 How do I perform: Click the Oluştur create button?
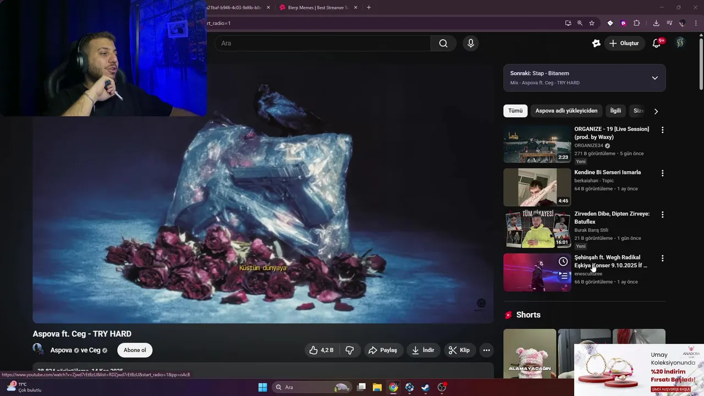click(x=624, y=43)
